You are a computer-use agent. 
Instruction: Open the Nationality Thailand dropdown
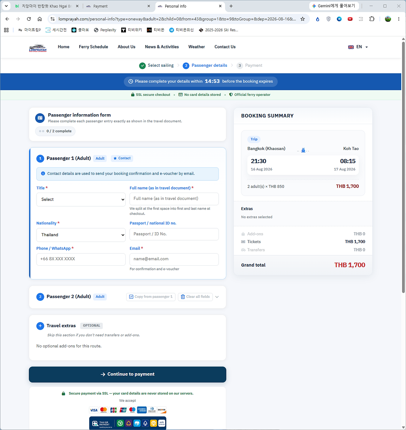tap(81, 235)
